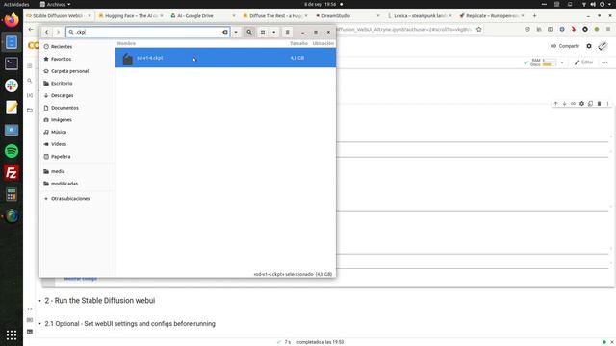This screenshot has width=616, height=346.
Task: Open Otras ubicaciones in the sidebar
Action: [x=77, y=199]
